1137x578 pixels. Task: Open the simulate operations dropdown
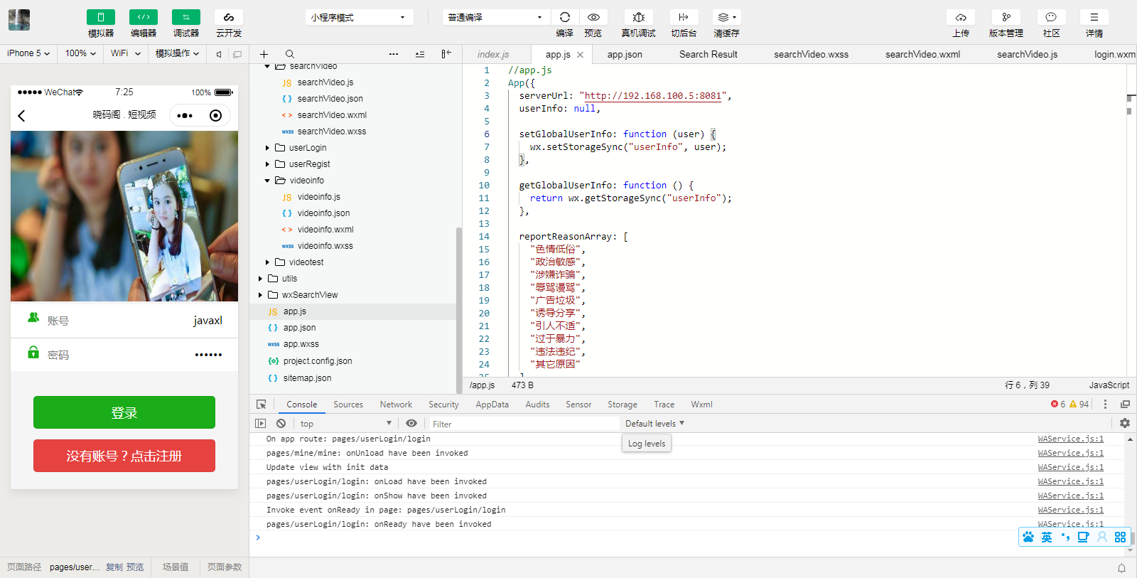point(177,53)
